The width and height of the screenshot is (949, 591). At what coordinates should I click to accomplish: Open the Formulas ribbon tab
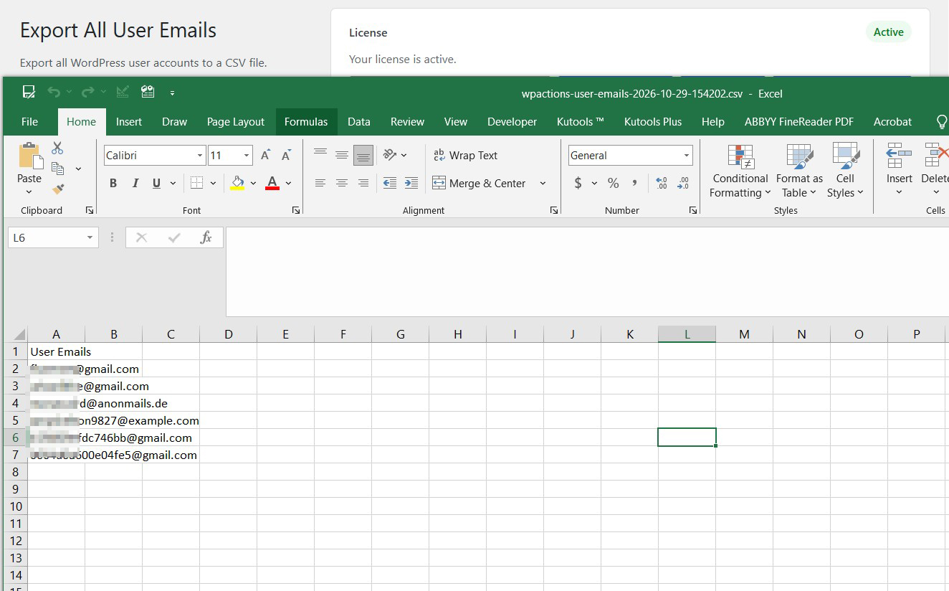(306, 122)
